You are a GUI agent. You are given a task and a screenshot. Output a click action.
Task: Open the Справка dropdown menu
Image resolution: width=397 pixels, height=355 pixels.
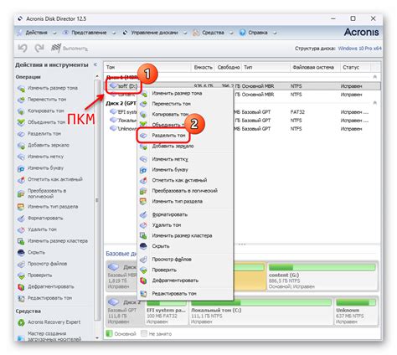[258, 33]
